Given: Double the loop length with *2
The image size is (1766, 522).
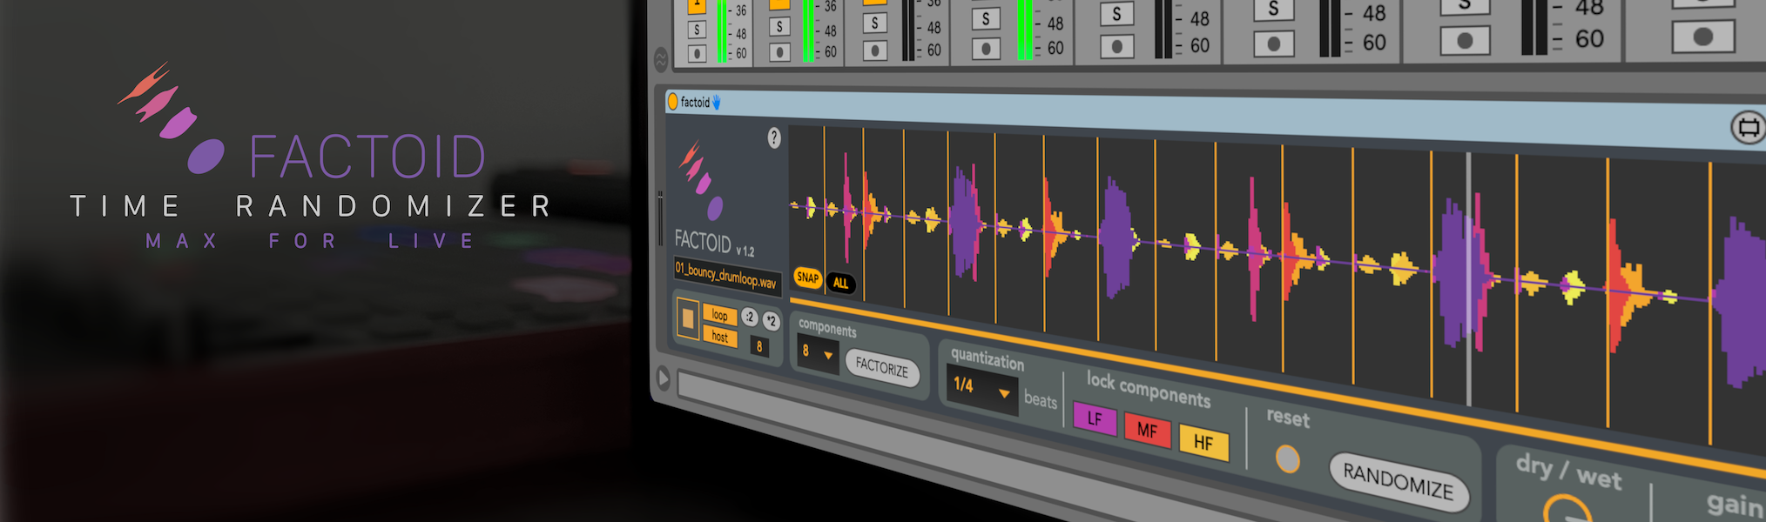Looking at the screenshot, I should (x=771, y=321).
